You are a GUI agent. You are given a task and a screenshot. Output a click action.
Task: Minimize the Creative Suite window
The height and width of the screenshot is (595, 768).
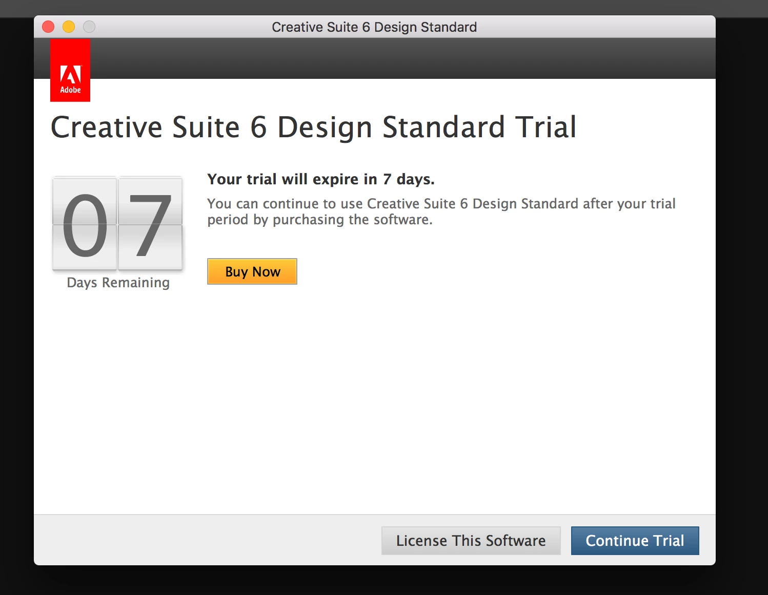coord(69,27)
